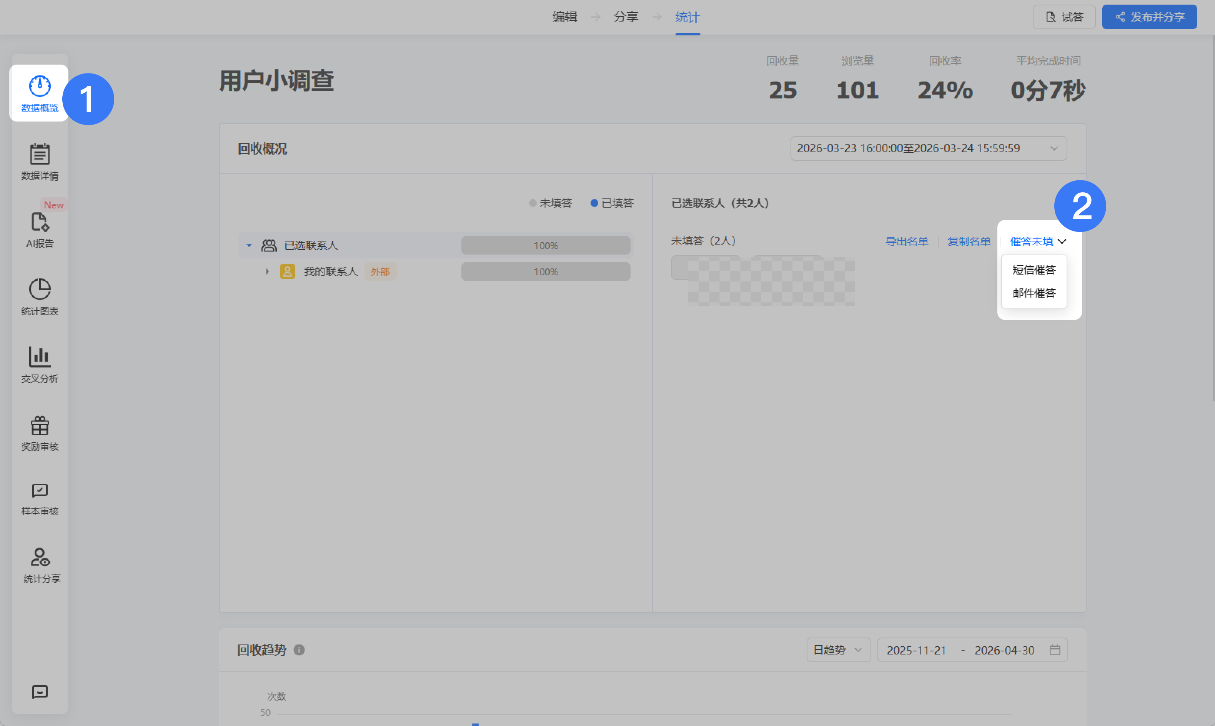Image resolution: width=1215 pixels, height=726 pixels.
Task: Open the 统计图表 sidebar item
Action: pyautogui.click(x=40, y=297)
